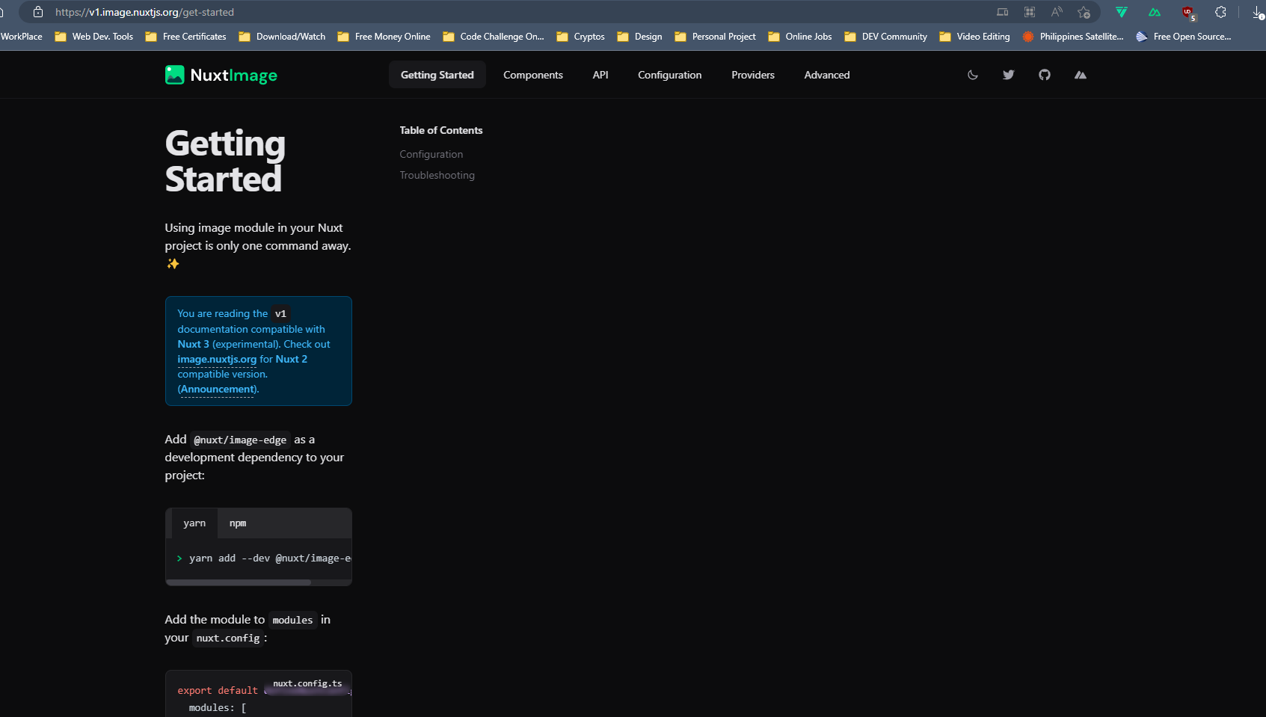Go to Components nav item

(x=533, y=75)
